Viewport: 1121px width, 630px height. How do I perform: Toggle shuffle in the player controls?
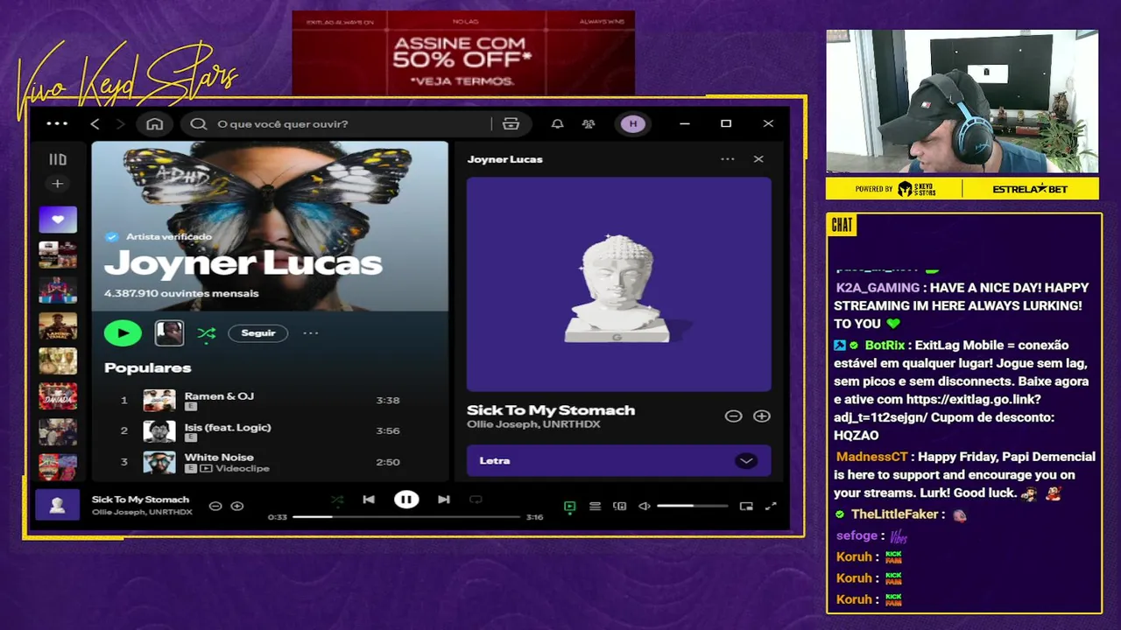click(337, 500)
